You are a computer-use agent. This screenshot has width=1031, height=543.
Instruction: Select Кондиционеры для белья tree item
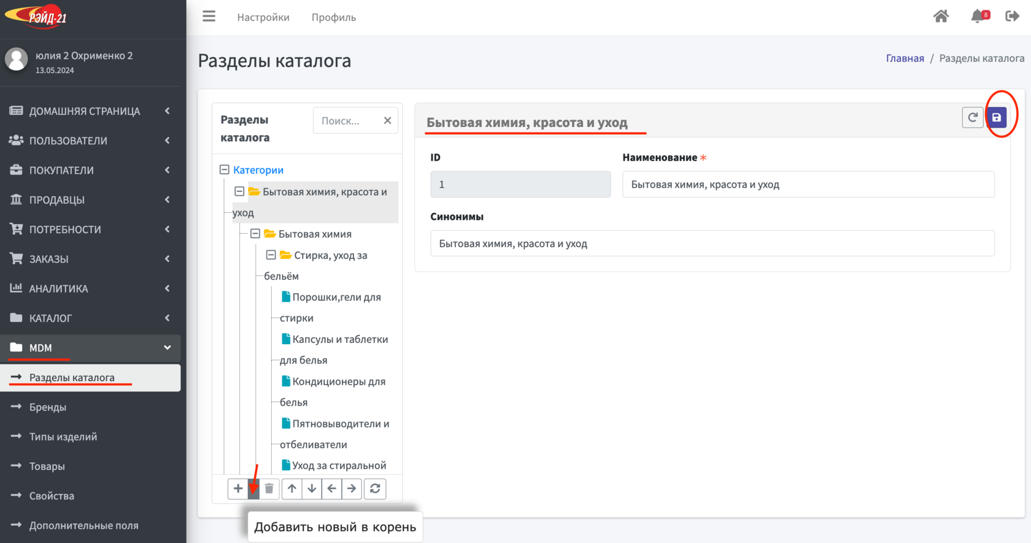tap(333, 392)
